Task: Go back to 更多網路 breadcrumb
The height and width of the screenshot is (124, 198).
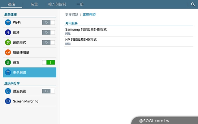Action: pyautogui.click(x=72, y=15)
